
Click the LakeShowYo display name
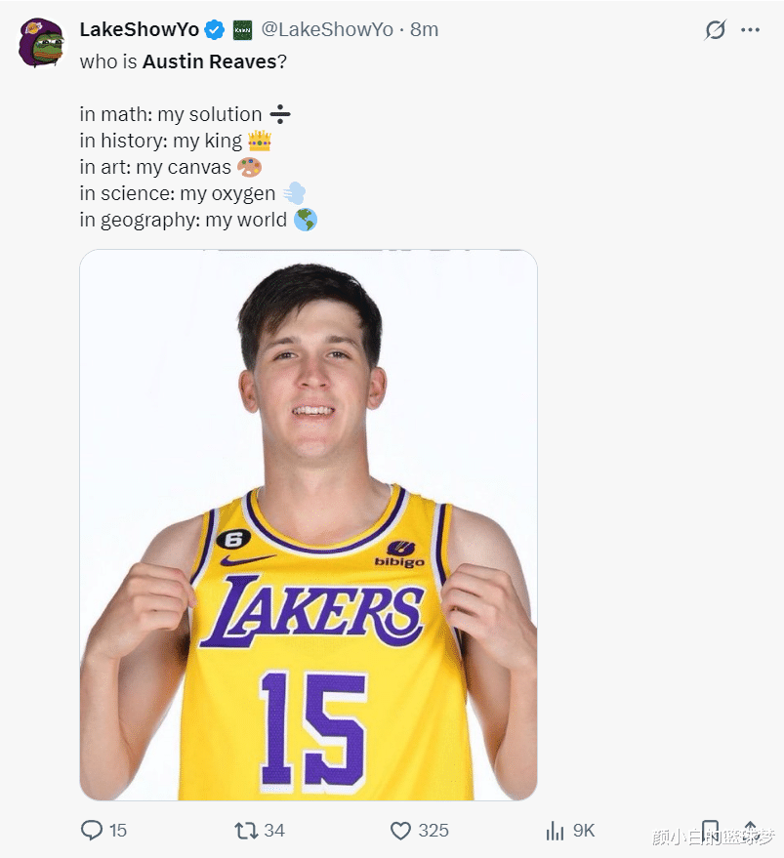coord(139,30)
